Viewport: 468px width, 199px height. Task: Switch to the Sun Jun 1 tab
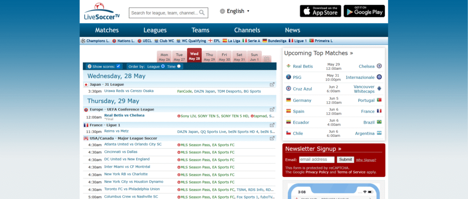pyautogui.click(x=254, y=57)
